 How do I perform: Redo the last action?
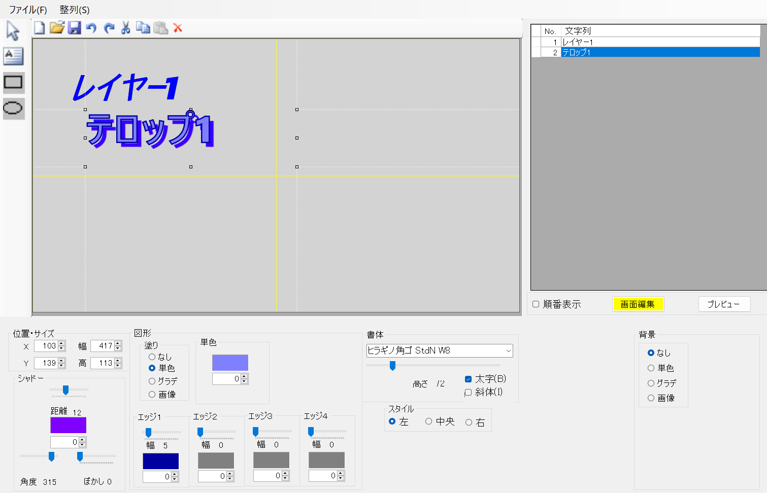pyautogui.click(x=109, y=28)
